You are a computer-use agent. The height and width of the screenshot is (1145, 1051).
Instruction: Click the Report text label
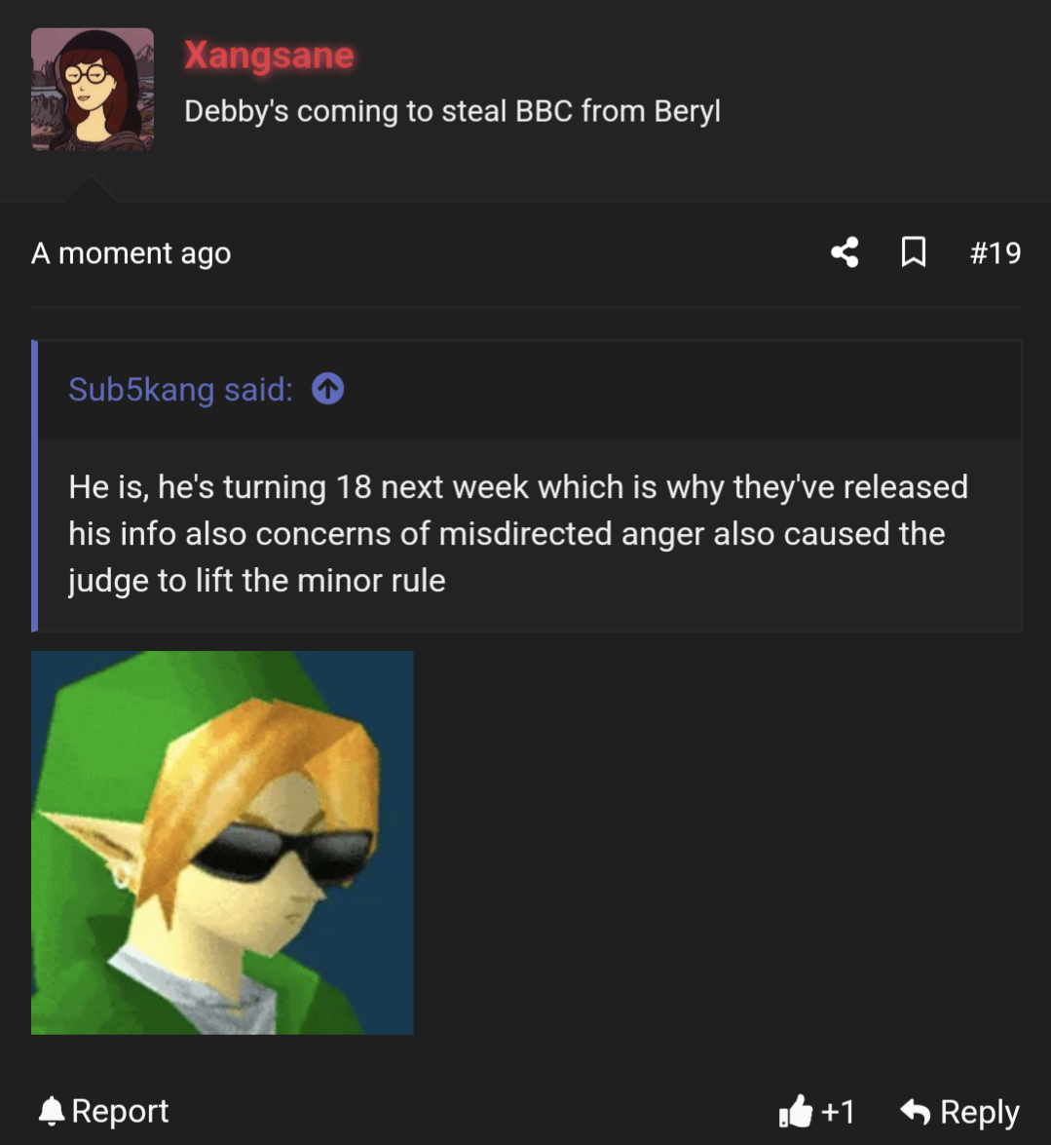pos(120,1111)
